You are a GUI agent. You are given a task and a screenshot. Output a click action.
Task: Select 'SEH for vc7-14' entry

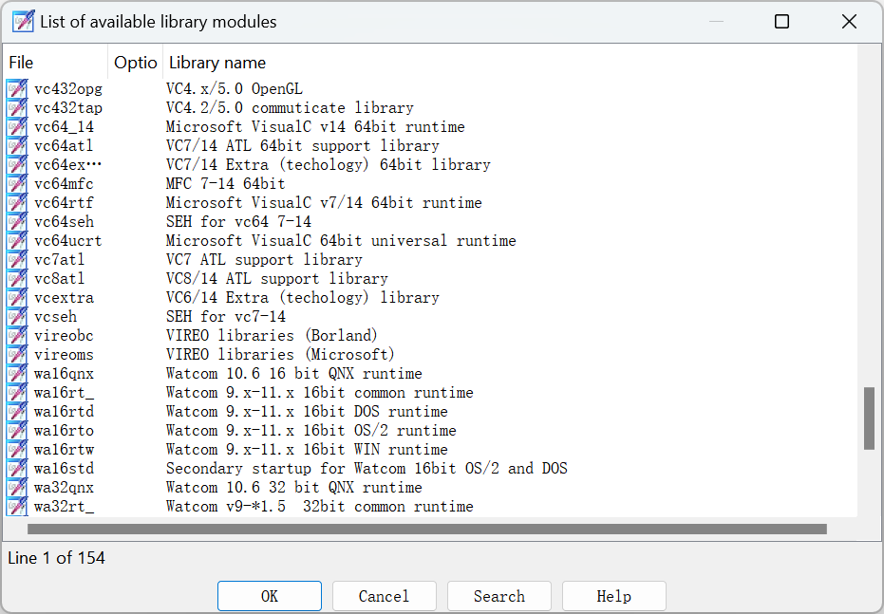tap(226, 317)
